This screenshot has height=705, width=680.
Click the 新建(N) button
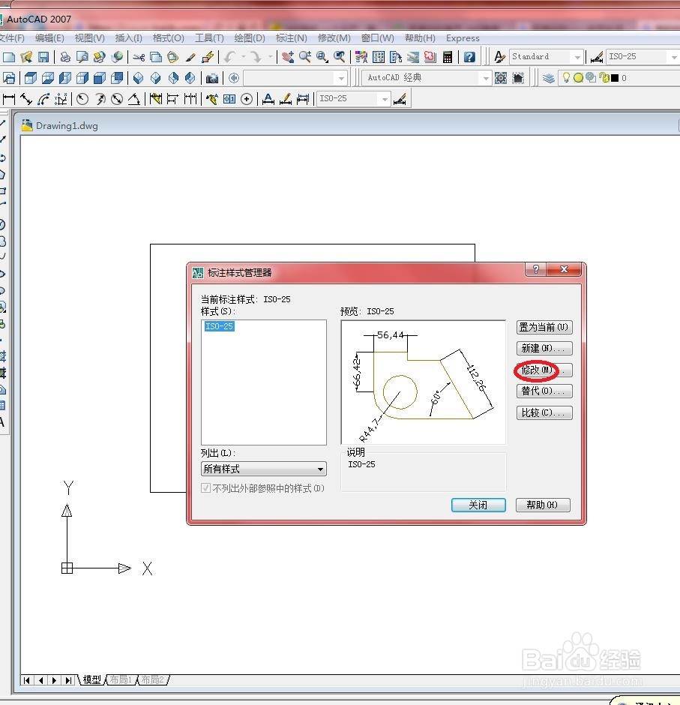pyautogui.click(x=544, y=349)
